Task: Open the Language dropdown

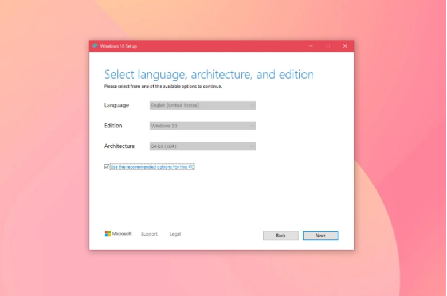Action: pyautogui.click(x=202, y=106)
